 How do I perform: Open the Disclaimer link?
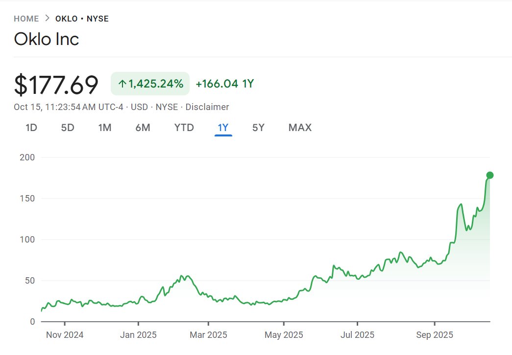207,107
